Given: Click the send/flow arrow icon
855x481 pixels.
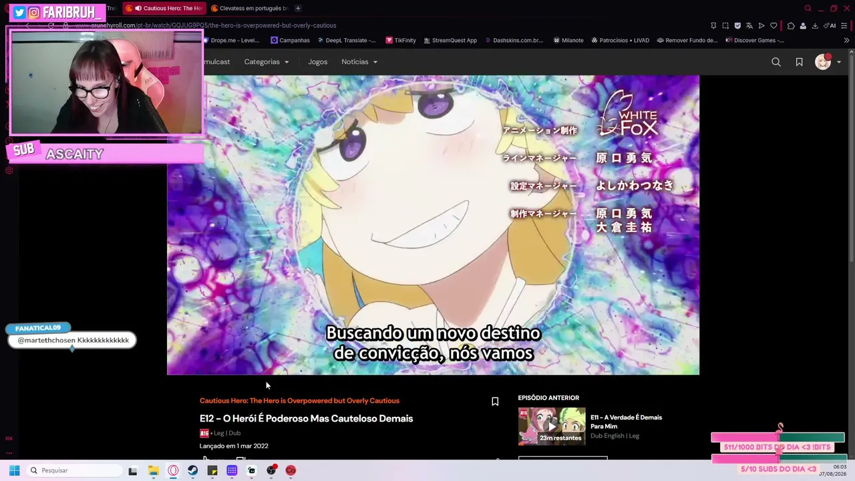Looking at the screenshot, I should coord(761,25).
